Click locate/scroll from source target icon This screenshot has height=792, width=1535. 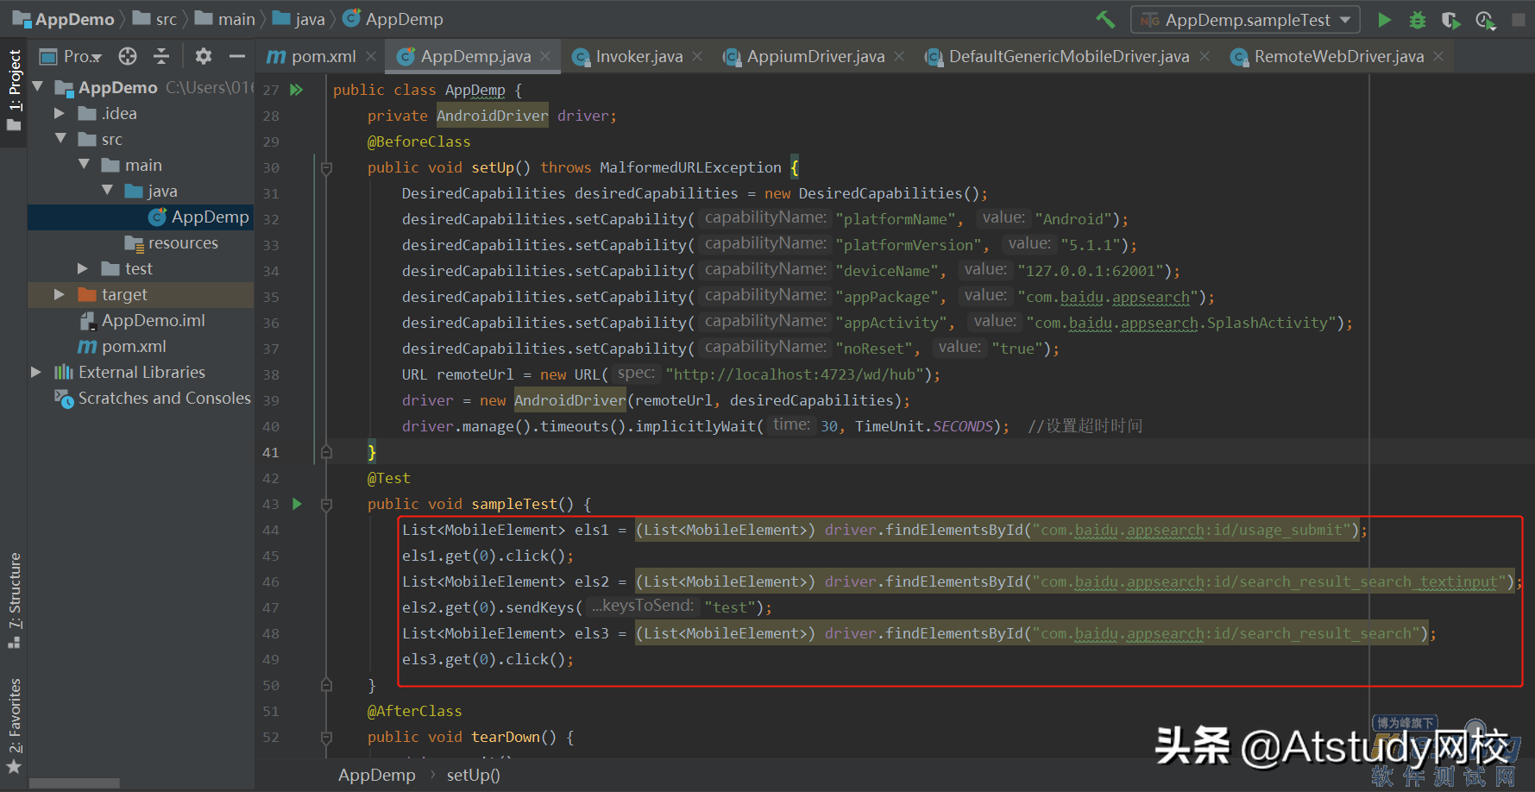[128, 56]
